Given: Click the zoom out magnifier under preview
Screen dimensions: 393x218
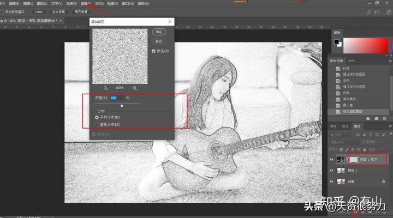Looking at the screenshot, I should 106,88.
